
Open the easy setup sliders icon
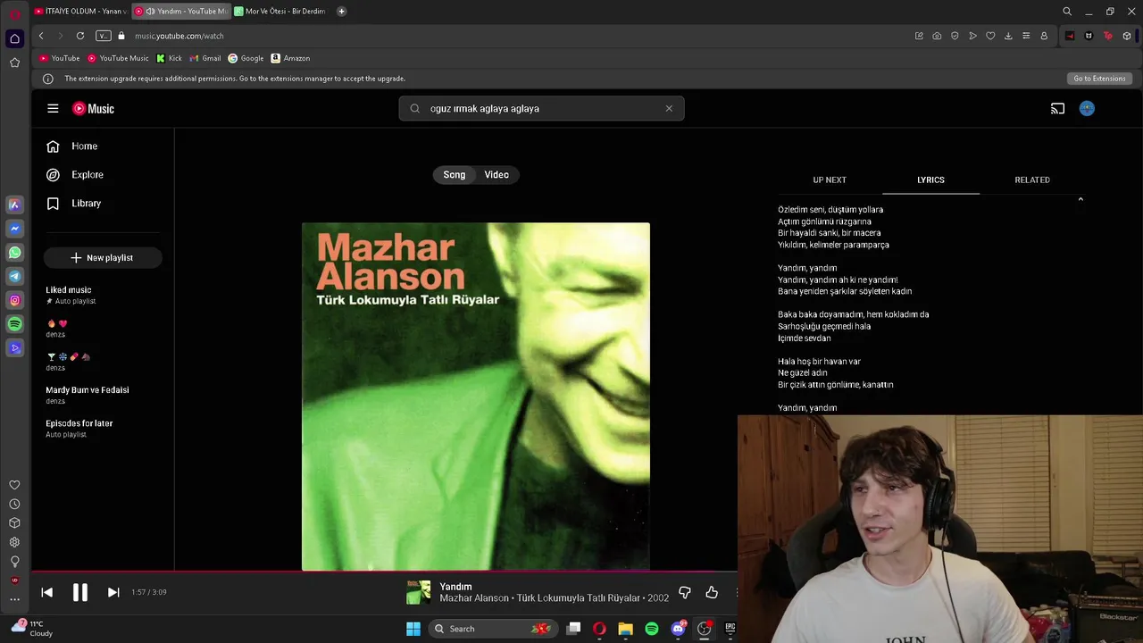coord(1026,36)
